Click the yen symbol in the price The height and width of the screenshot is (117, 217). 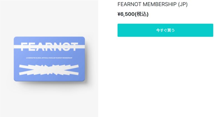[119, 14]
